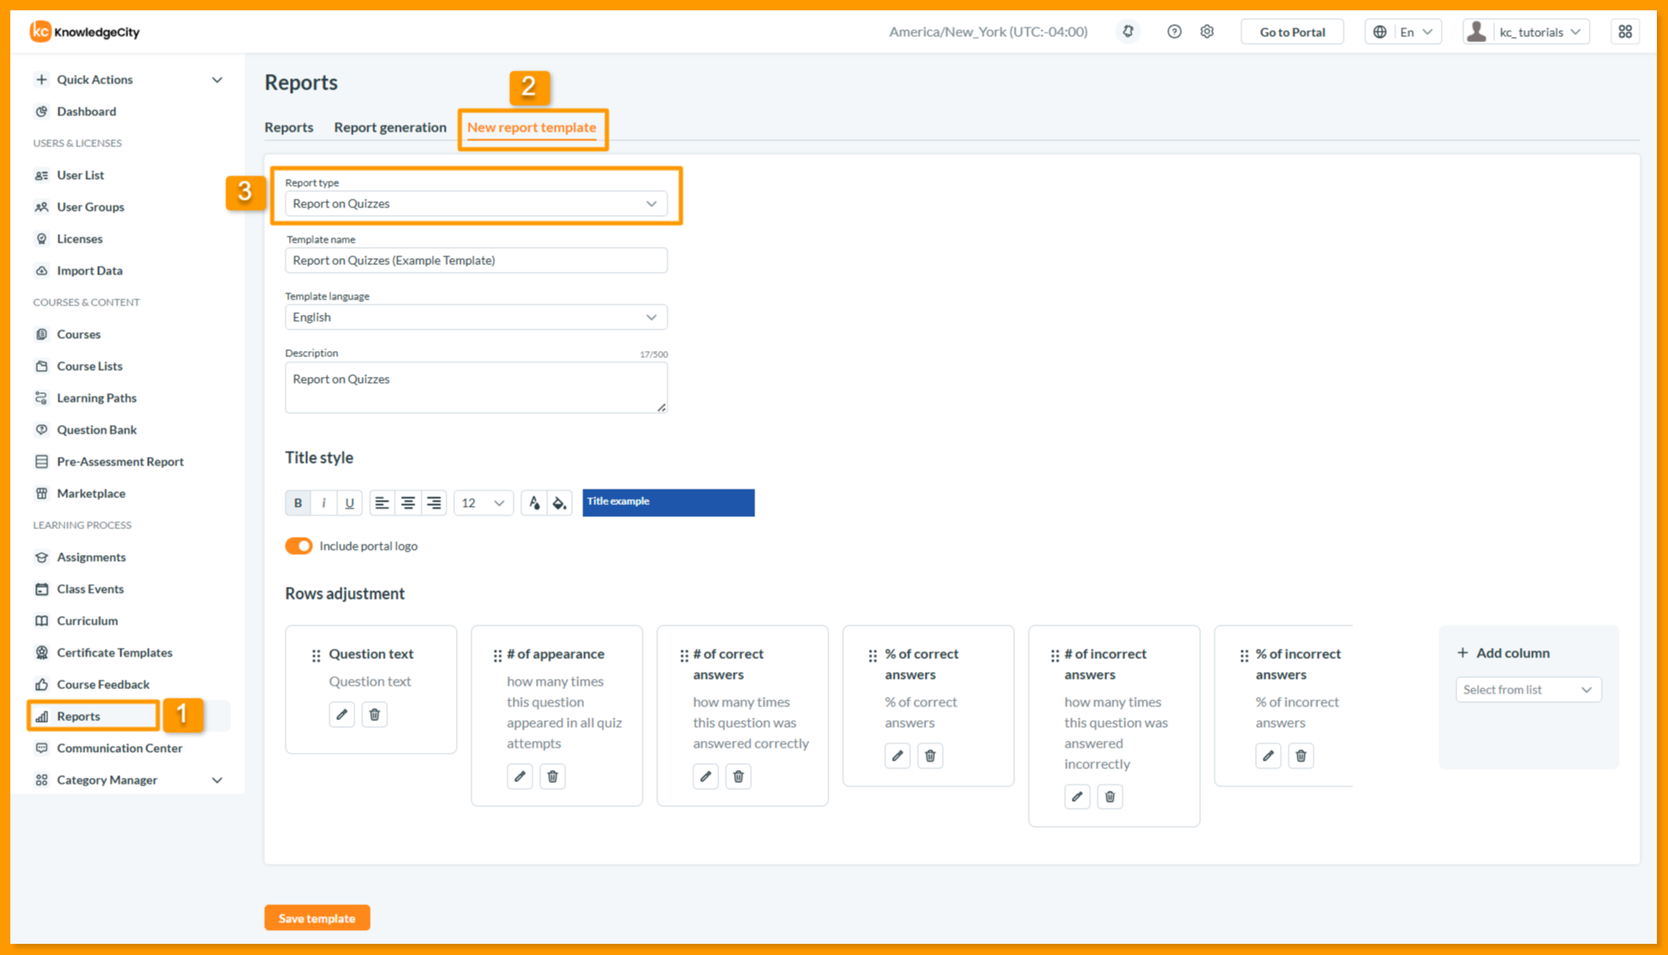This screenshot has height=955, width=1668.
Task: Edit the # of incorrect answers column
Action: (x=1077, y=797)
